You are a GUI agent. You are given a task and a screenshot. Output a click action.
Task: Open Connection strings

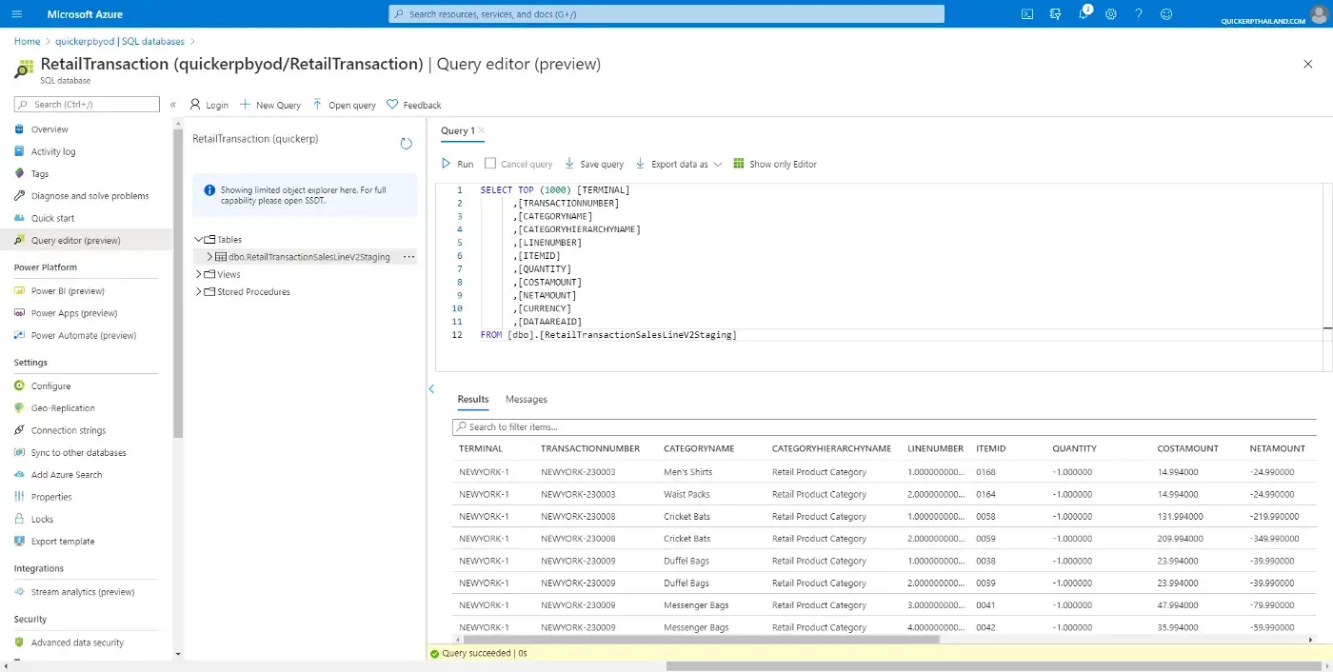click(x=69, y=430)
